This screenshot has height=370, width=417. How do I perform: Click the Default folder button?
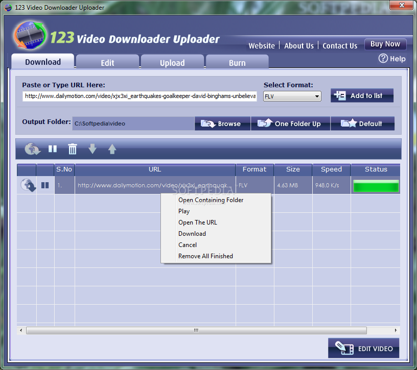tap(362, 124)
